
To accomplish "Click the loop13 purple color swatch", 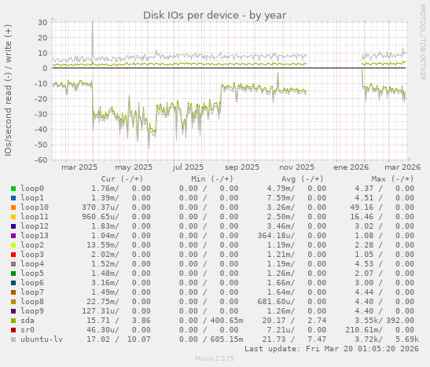I will pos(13,236).
